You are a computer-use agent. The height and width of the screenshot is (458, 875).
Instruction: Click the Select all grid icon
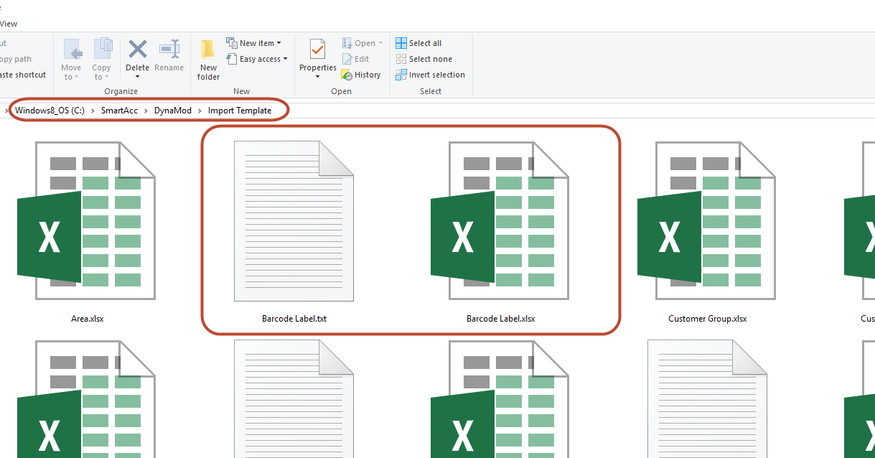(x=401, y=43)
